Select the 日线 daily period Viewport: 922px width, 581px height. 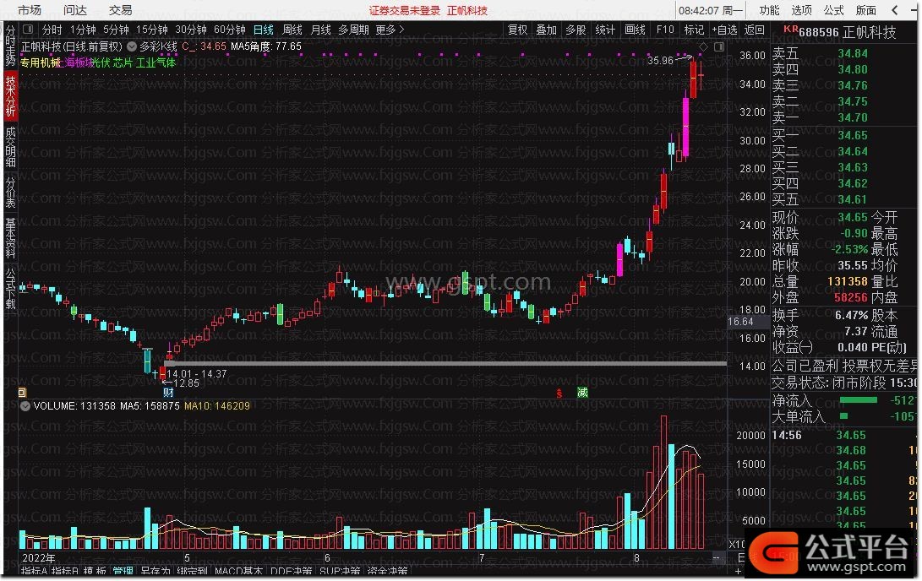[264, 30]
